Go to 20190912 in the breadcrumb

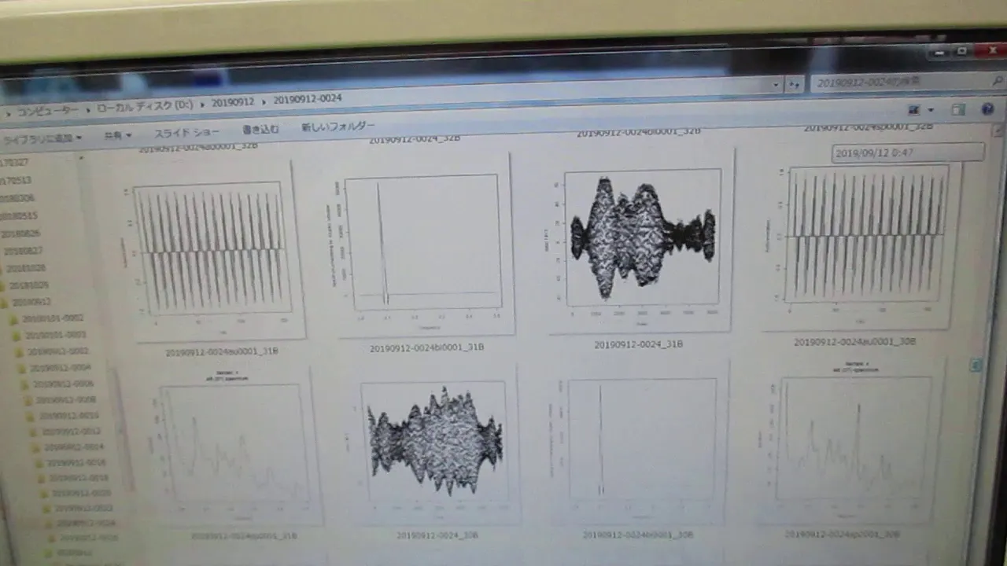point(233,102)
